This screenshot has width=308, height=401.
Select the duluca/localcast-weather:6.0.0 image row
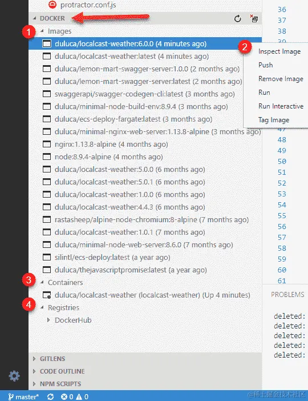tap(145, 43)
